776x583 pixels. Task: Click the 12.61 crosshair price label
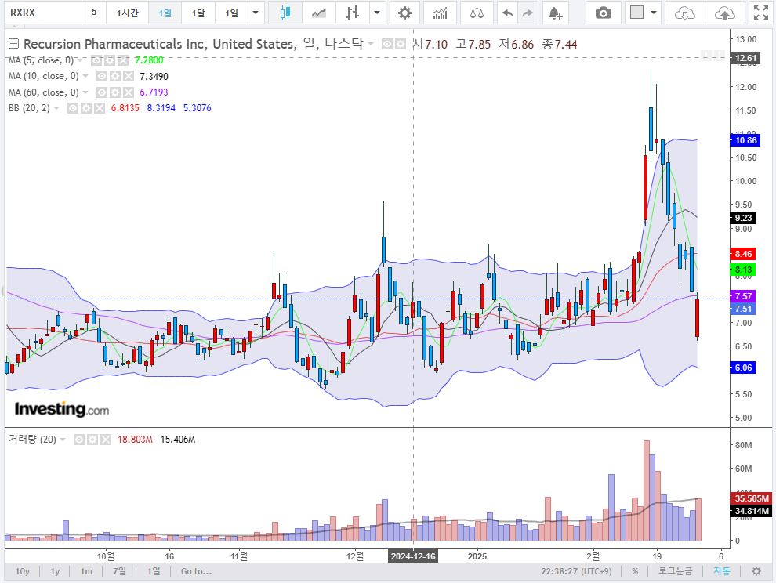(x=745, y=58)
